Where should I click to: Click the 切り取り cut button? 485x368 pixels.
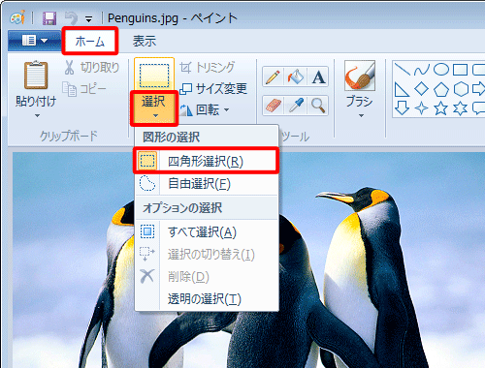tap(92, 68)
